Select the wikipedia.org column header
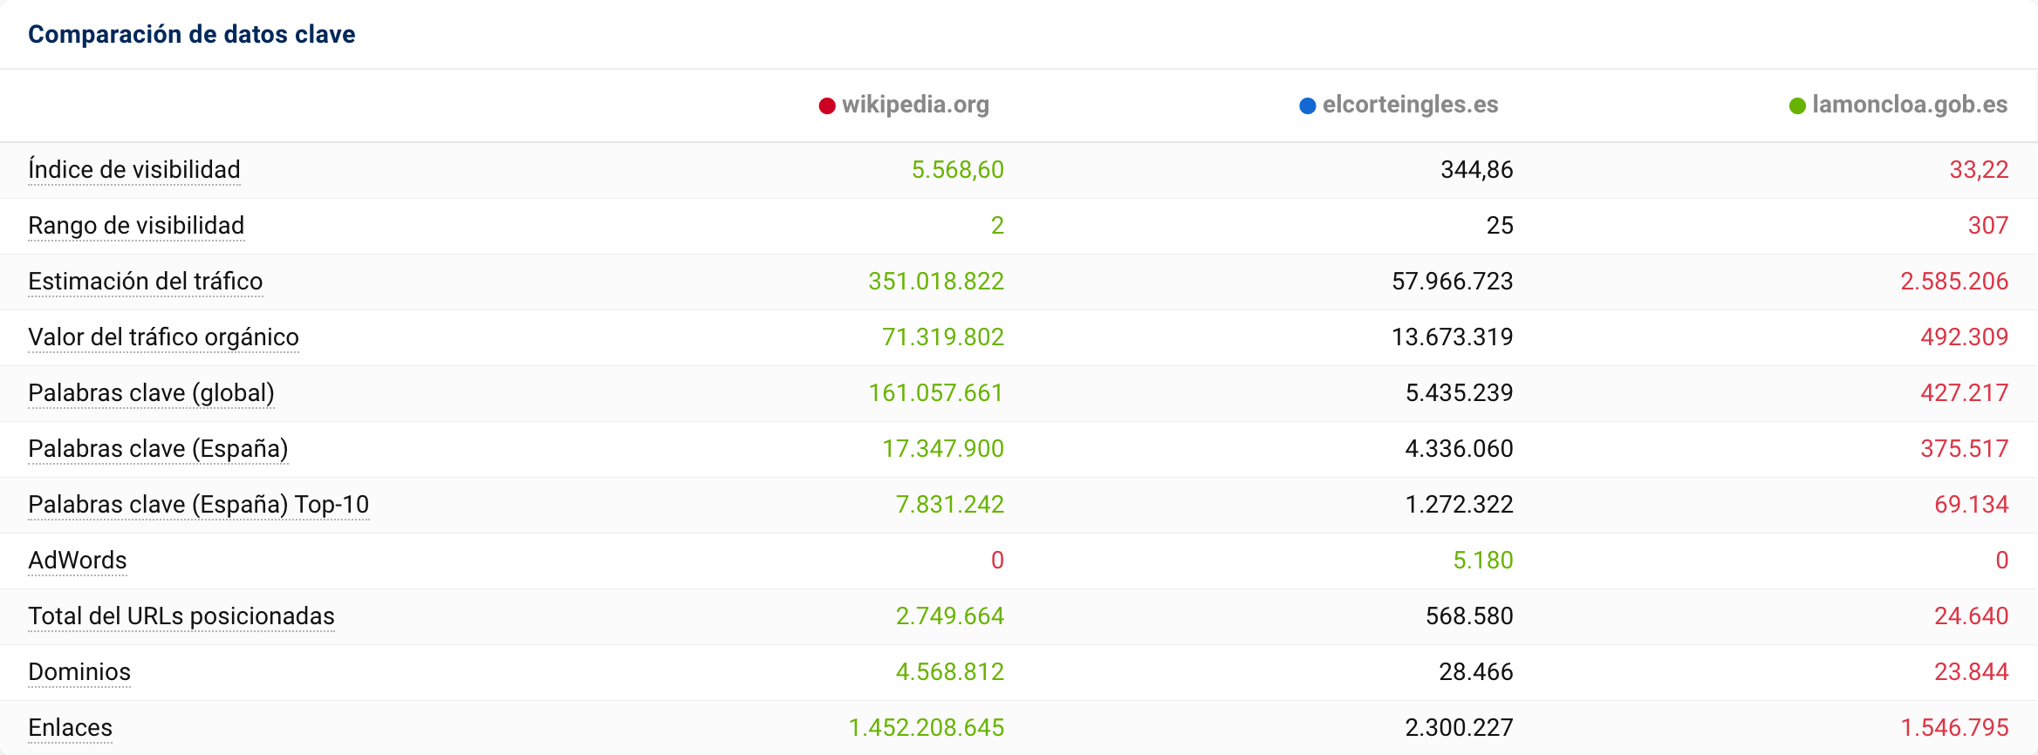Screen dimensions: 2038x755 click(915, 105)
